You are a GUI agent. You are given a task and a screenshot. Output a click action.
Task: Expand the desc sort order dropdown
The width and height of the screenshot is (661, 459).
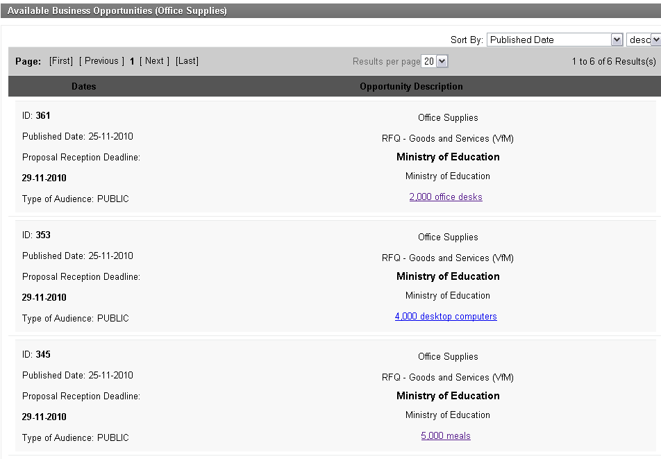643,40
